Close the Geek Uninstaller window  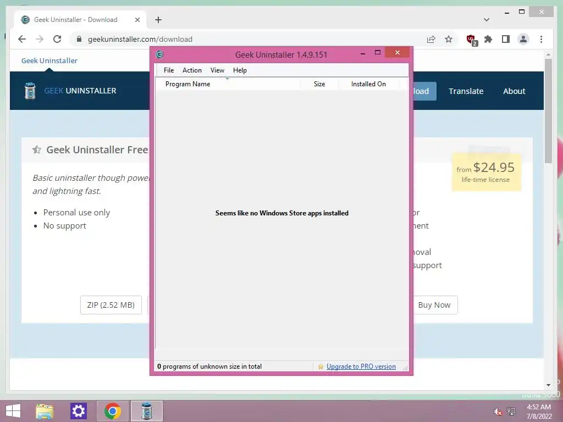pyautogui.click(x=397, y=52)
